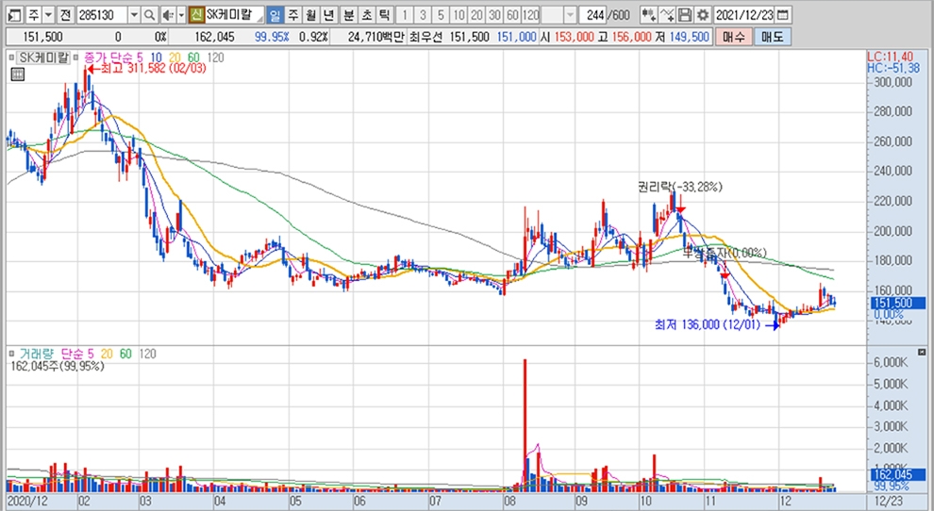Click the stock code field 285130
934x511 pixels.
pyautogui.click(x=101, y=15)
